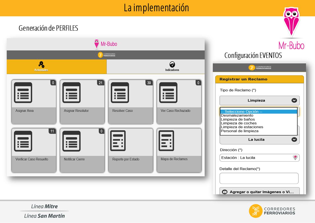Click the Línea San Martín footer text

tap(44, 216)
